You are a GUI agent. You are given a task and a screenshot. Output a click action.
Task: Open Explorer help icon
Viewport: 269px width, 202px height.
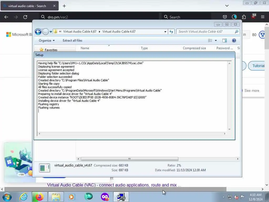pos(234,41)
